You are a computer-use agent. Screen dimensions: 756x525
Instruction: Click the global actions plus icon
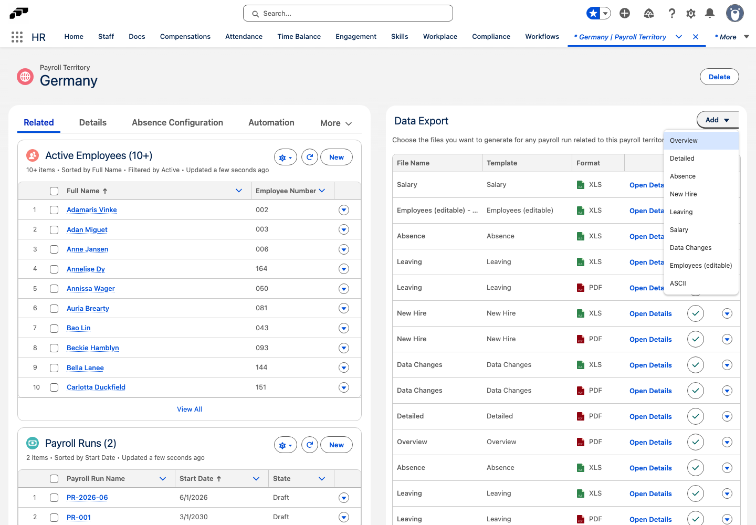(625, 13)
